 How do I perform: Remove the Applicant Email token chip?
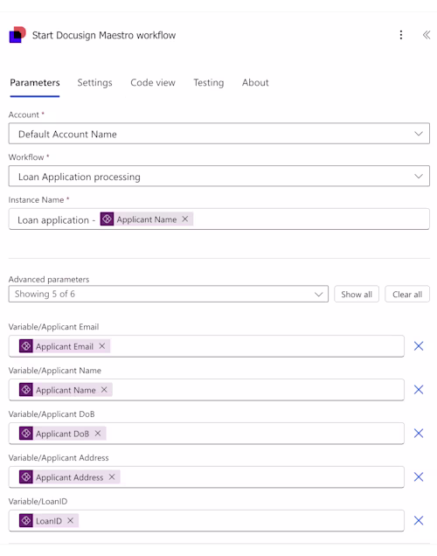click(102, 346)
